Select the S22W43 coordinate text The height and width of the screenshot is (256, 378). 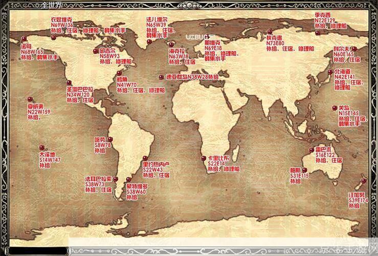point(152,169)
